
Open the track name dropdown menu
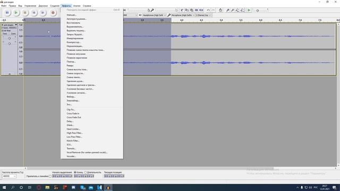pos(10,25)
